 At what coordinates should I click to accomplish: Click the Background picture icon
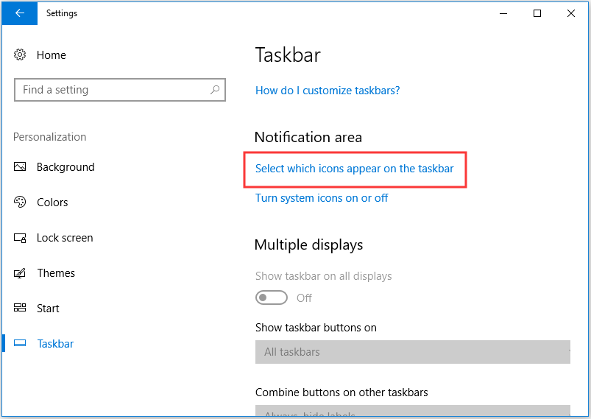[20, 166]
